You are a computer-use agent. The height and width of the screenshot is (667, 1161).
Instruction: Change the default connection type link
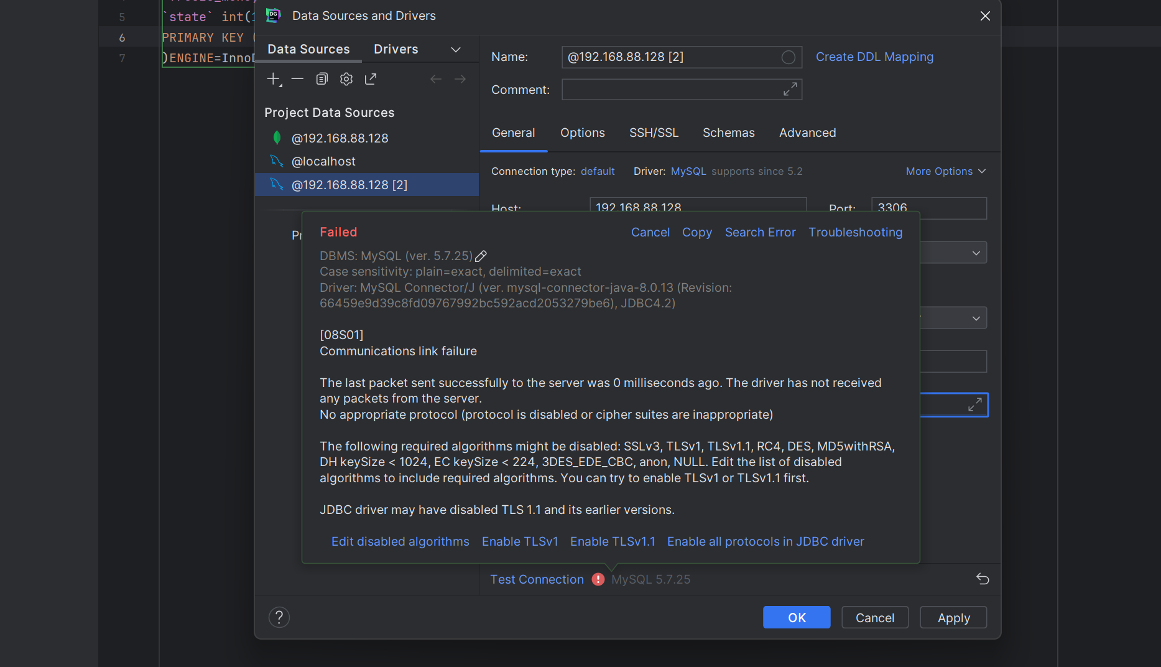[598, 171]
